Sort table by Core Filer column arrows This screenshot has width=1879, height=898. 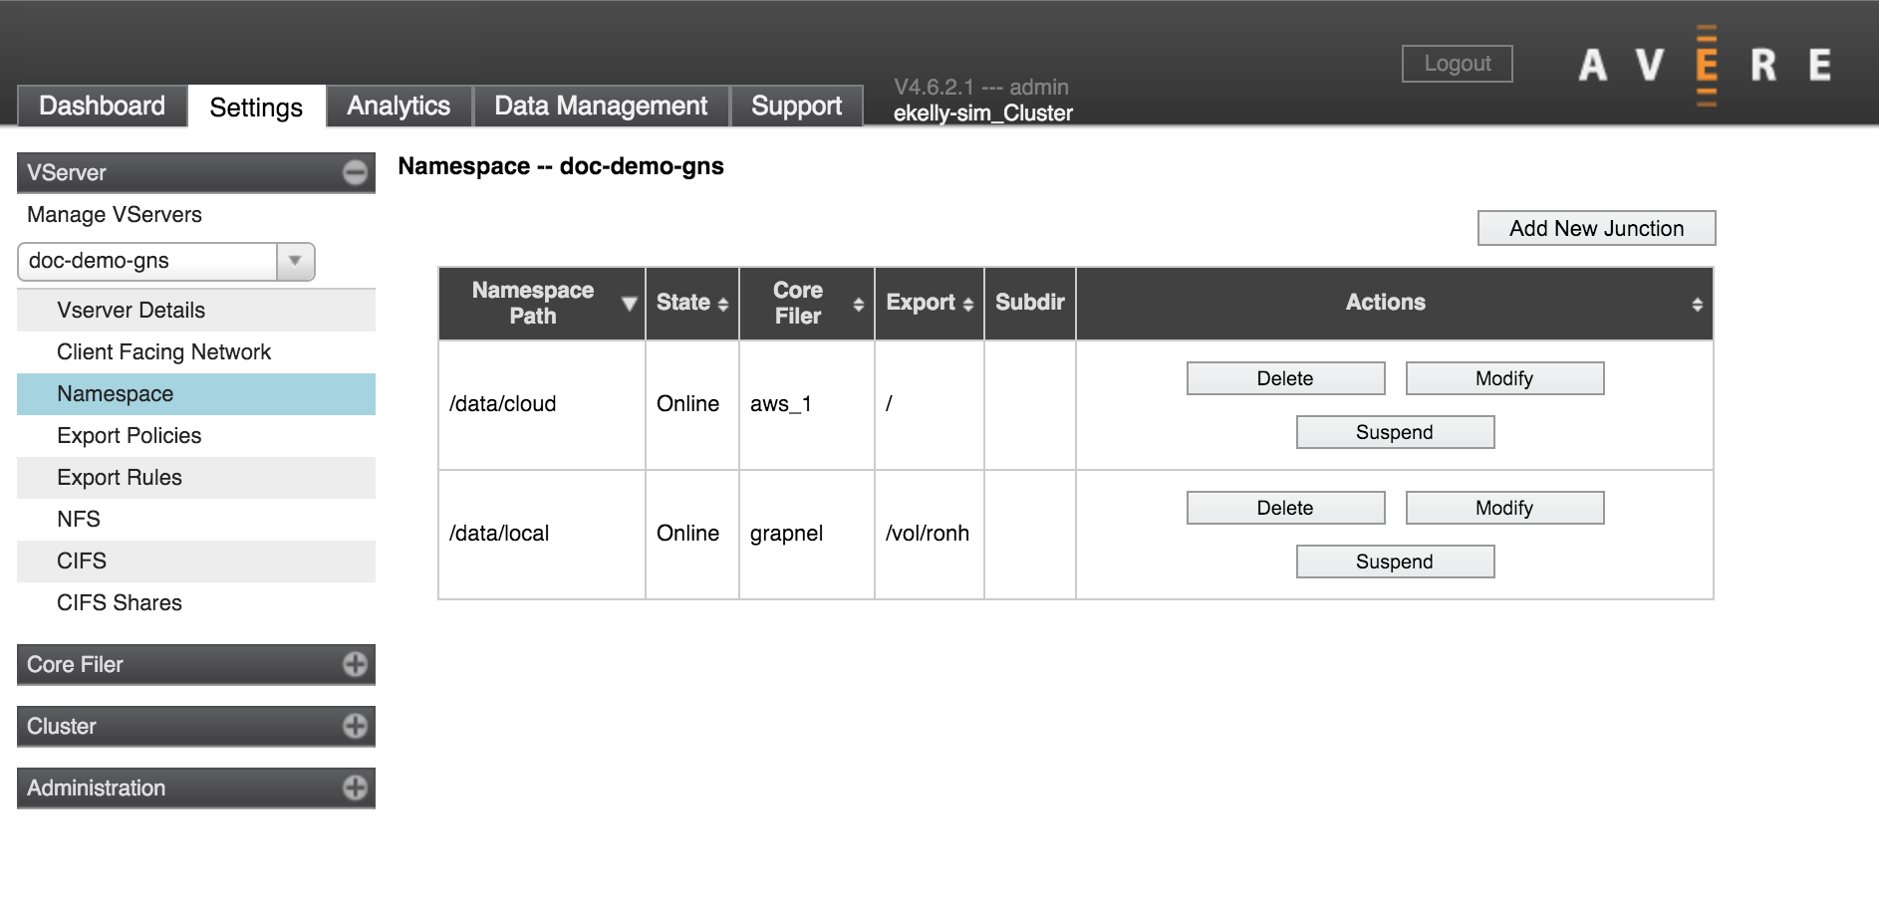pyautogui.click(x=859, y=305)
